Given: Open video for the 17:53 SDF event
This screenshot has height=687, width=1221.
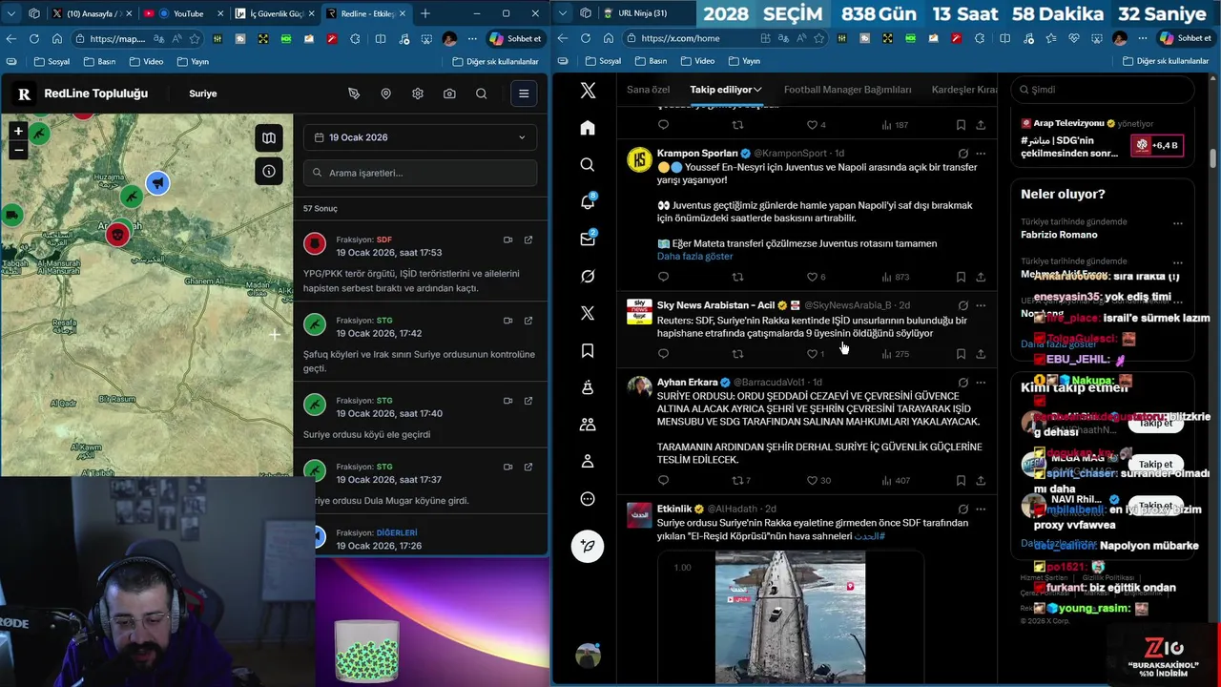Looking at the screenshot, I should pyautogui.click(x=507, y=239).
